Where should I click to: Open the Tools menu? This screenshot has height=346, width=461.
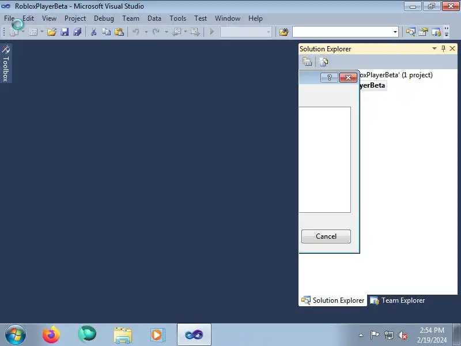coord(178,18)
